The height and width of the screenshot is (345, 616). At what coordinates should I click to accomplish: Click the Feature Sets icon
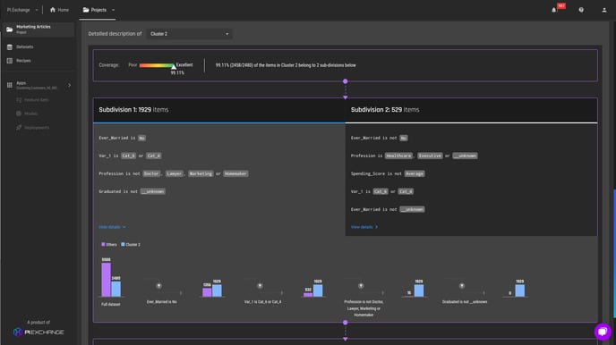click(19, 99)
